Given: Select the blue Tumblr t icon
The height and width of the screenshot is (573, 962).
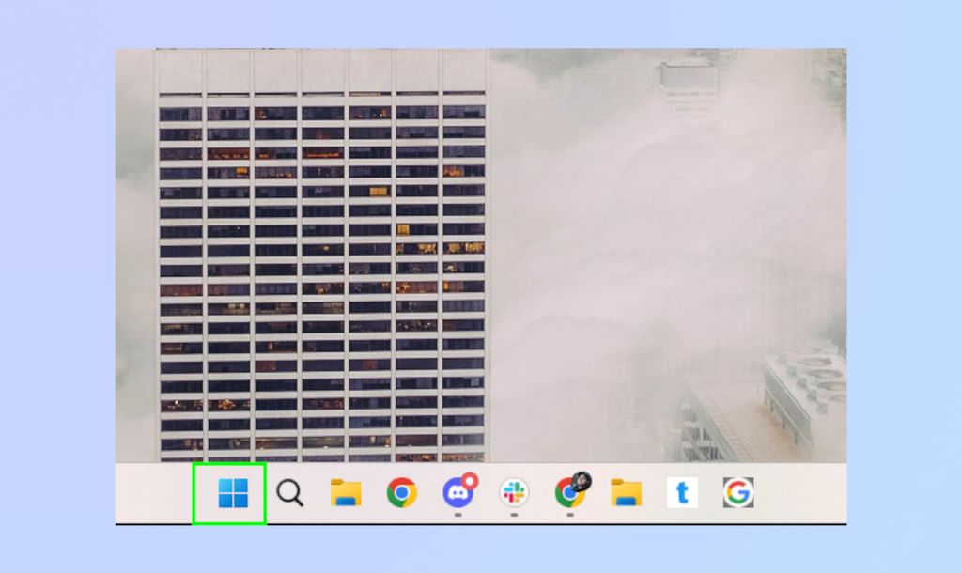Looking at the screenshot, I should [682, 493].
